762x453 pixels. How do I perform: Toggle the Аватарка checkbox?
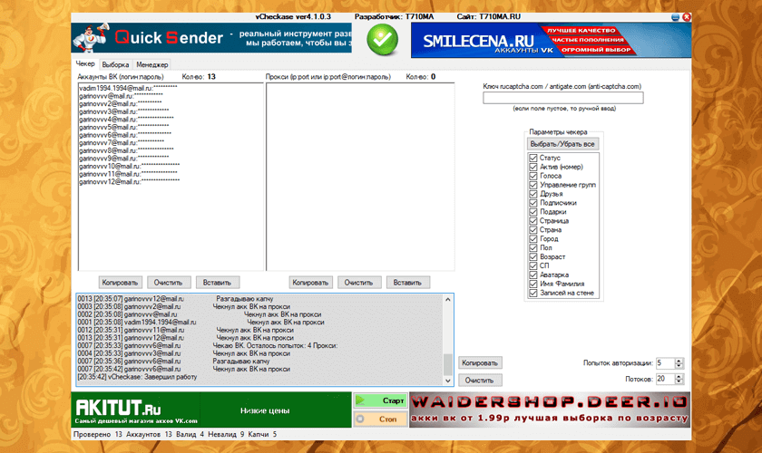(533, 275)
